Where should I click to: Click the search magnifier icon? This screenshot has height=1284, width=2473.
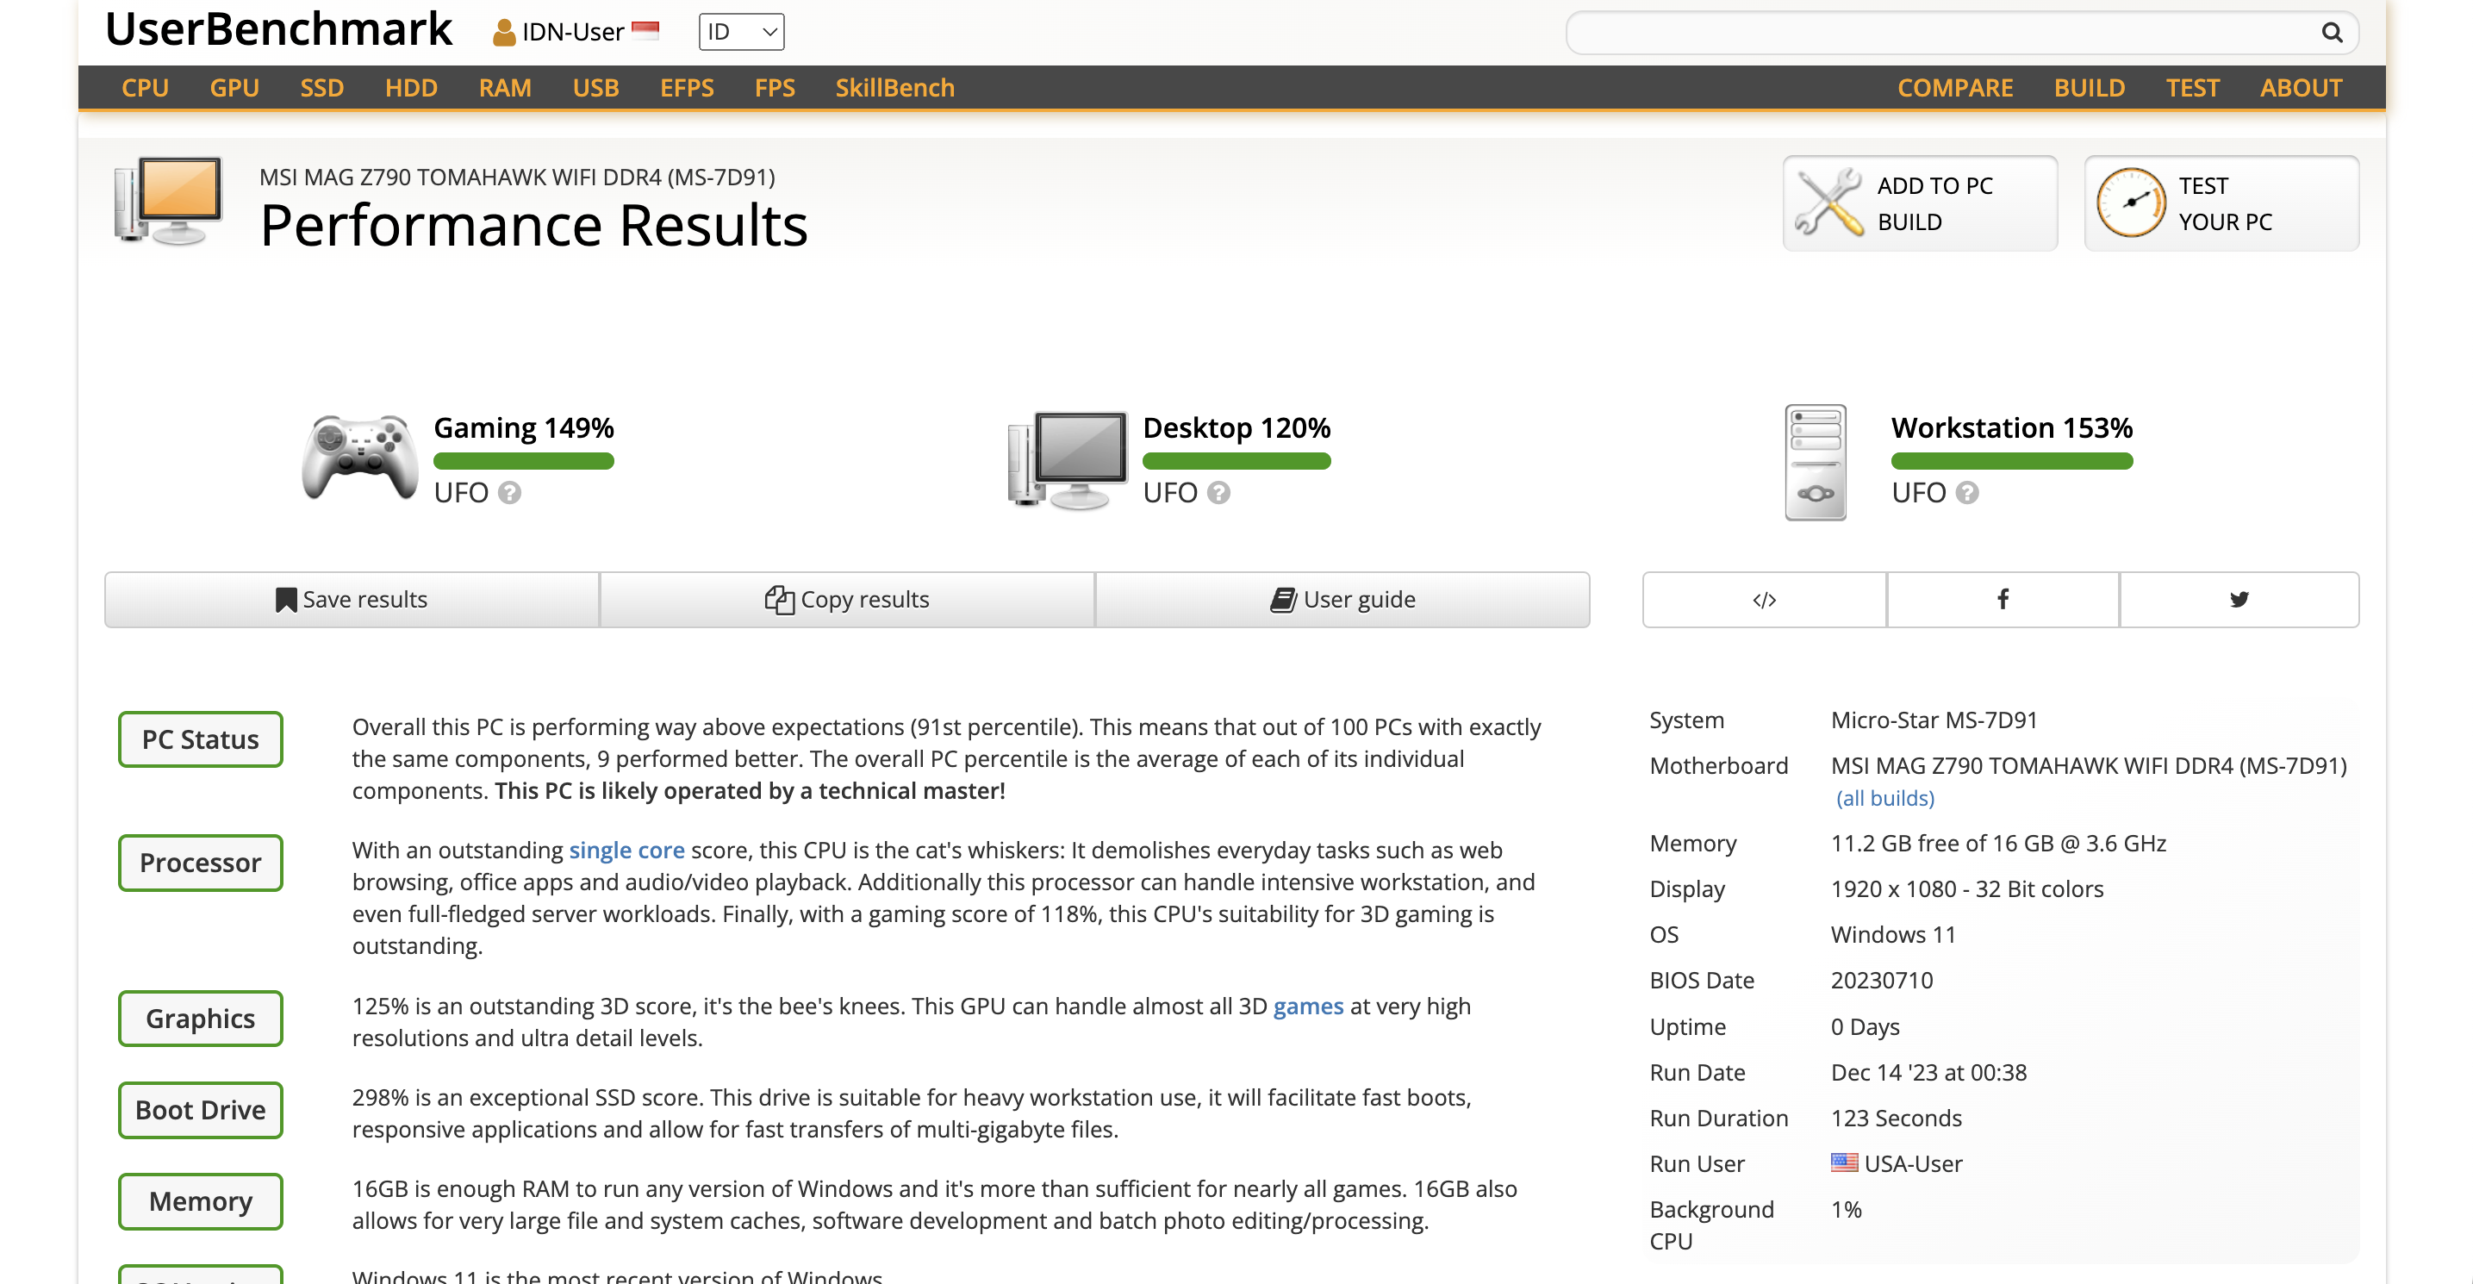point(2331,33)
